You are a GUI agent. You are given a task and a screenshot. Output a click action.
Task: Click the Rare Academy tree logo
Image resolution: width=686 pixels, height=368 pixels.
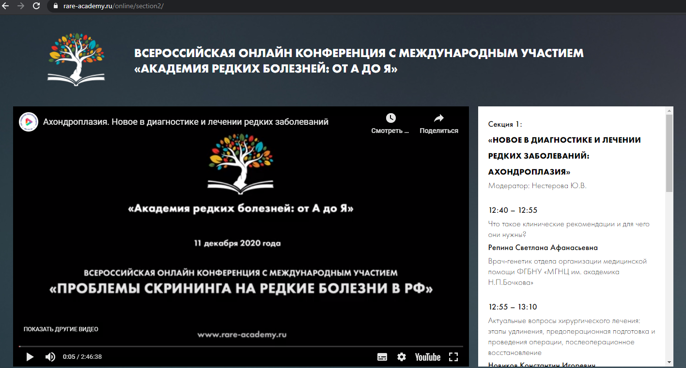pyautogui.click(x=76, y=59)
